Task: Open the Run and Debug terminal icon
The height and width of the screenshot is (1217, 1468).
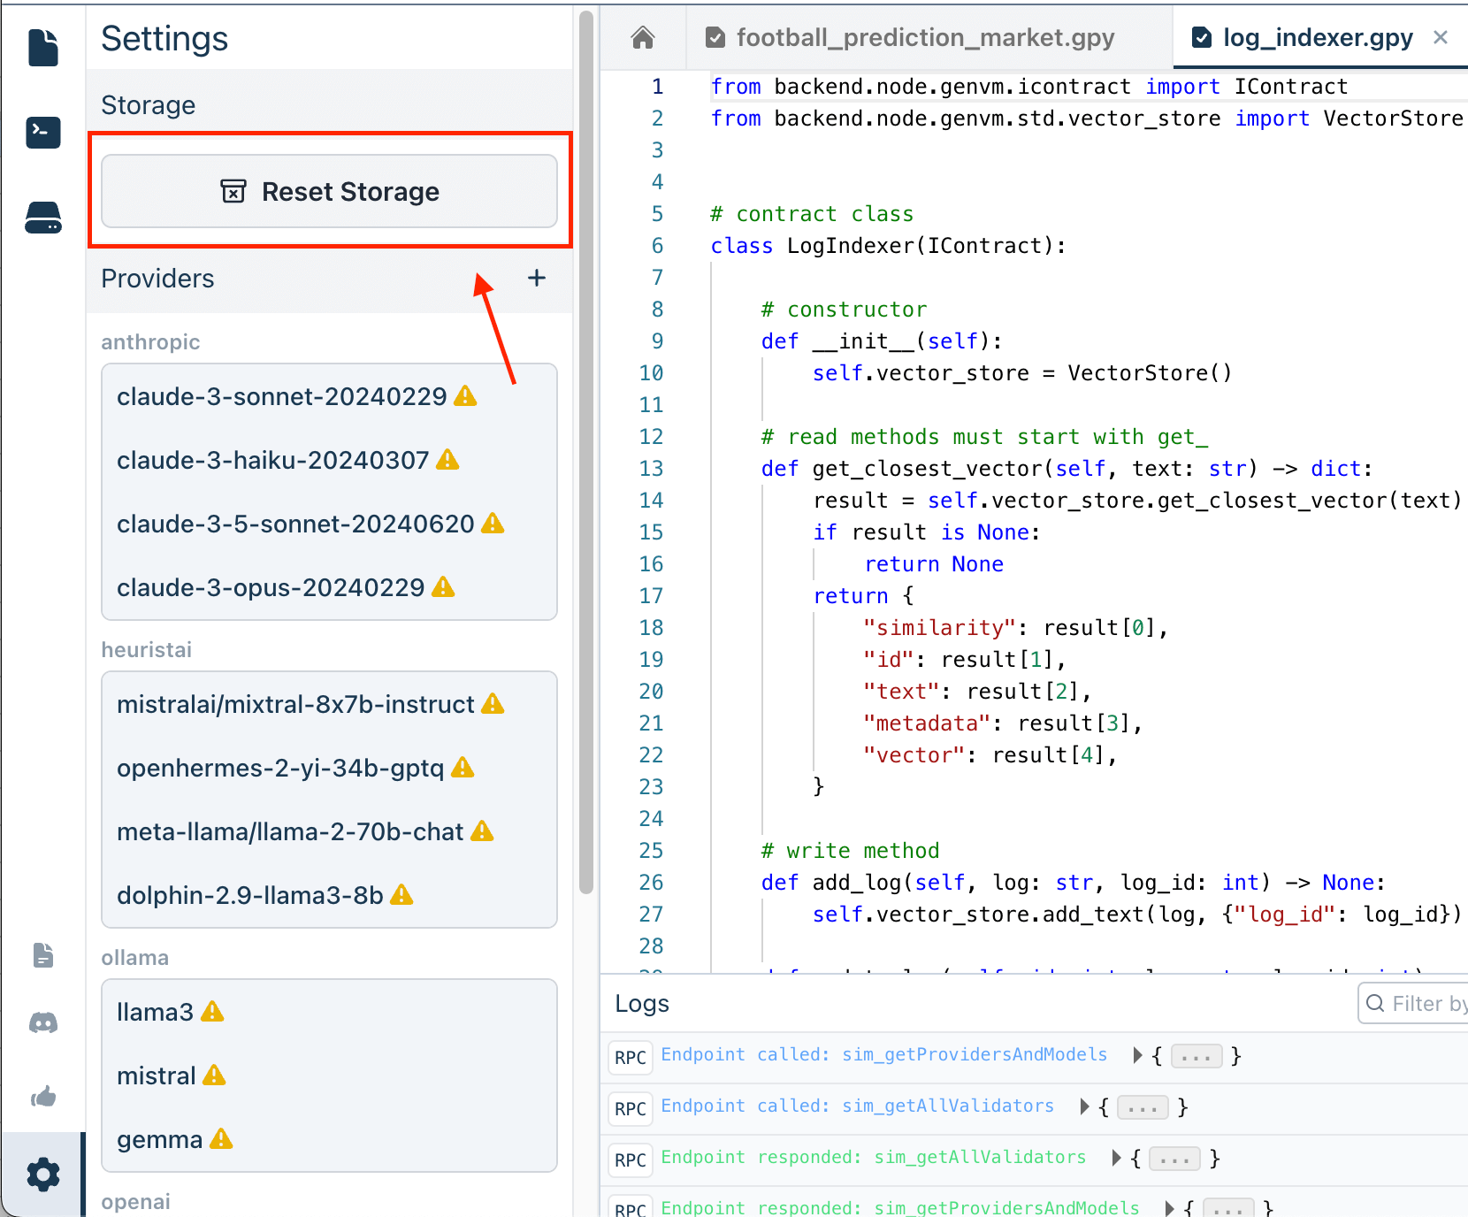Action: (x=42, y=133)
